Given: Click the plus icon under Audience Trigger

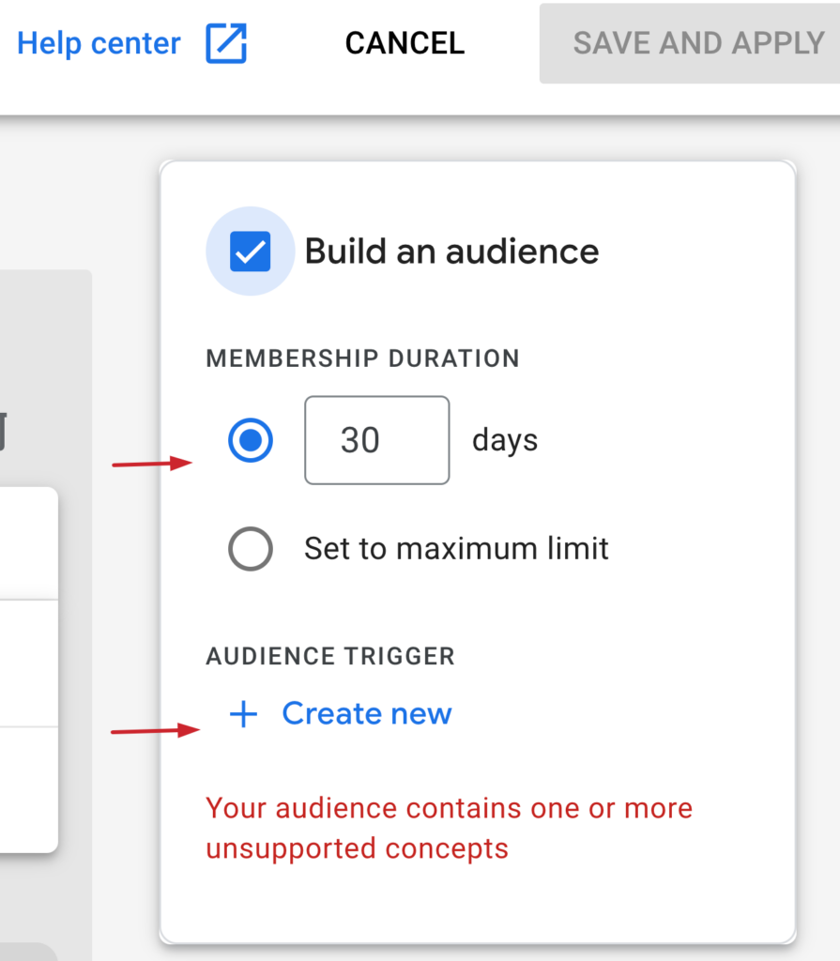Looking at the screenshot, I should pos(243,714).
